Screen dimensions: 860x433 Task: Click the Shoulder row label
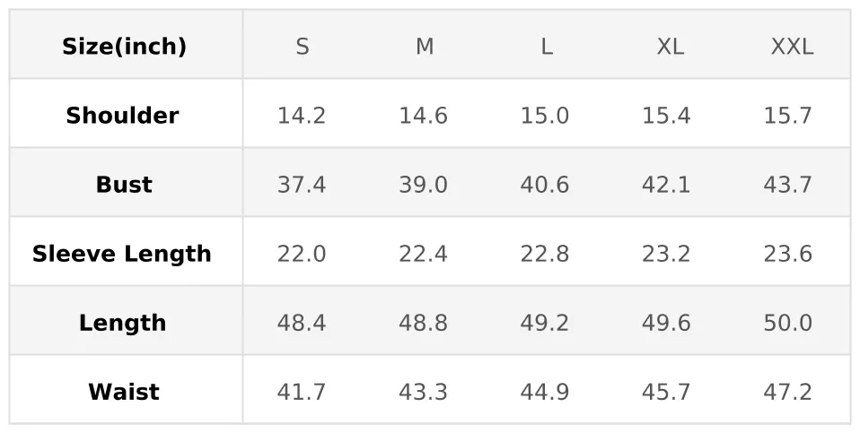pos(122,116)
